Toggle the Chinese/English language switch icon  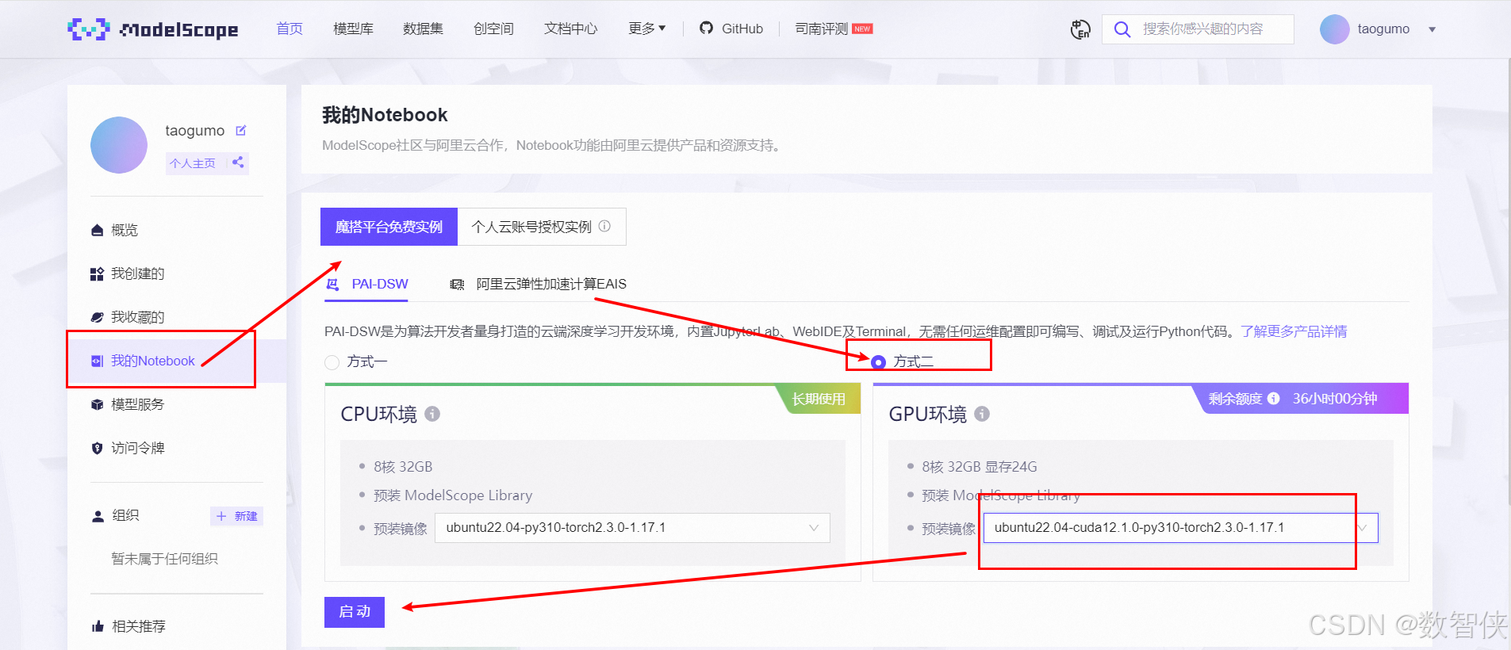pyautogui.click(x=1080, y=29)
